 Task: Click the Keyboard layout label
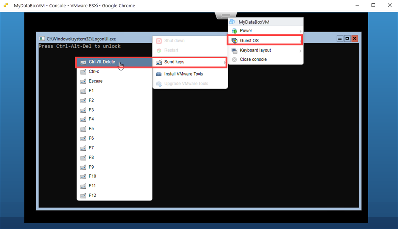pos(255,50)
